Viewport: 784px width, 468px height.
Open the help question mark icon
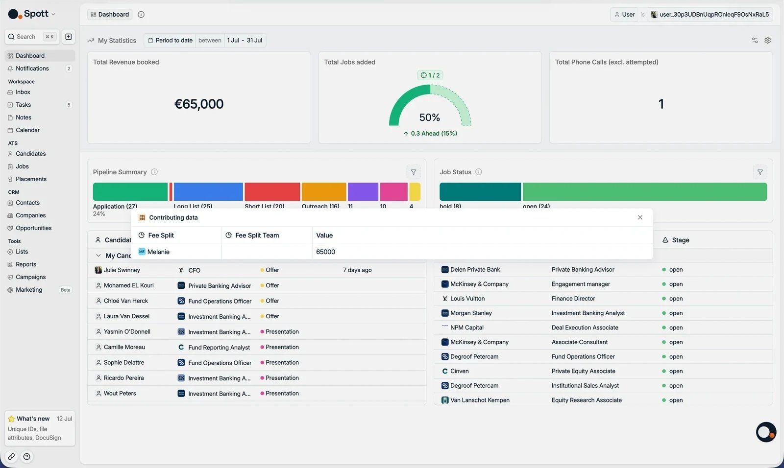(x=27, y=457)
